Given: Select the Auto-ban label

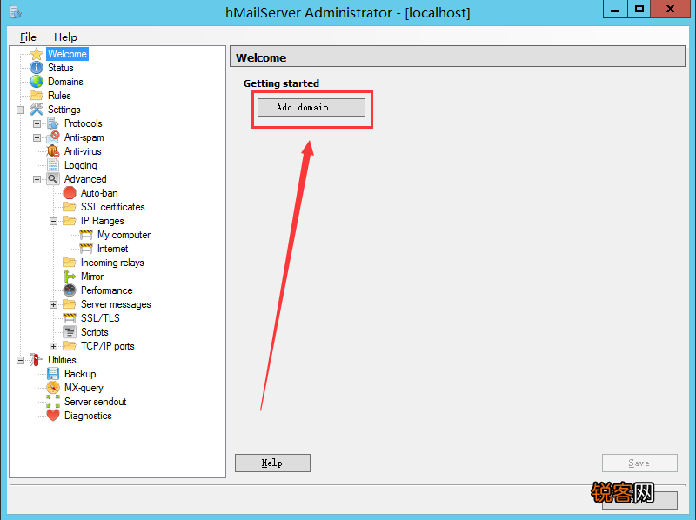Looking at the screenshot, I should (x=99, y=193).
